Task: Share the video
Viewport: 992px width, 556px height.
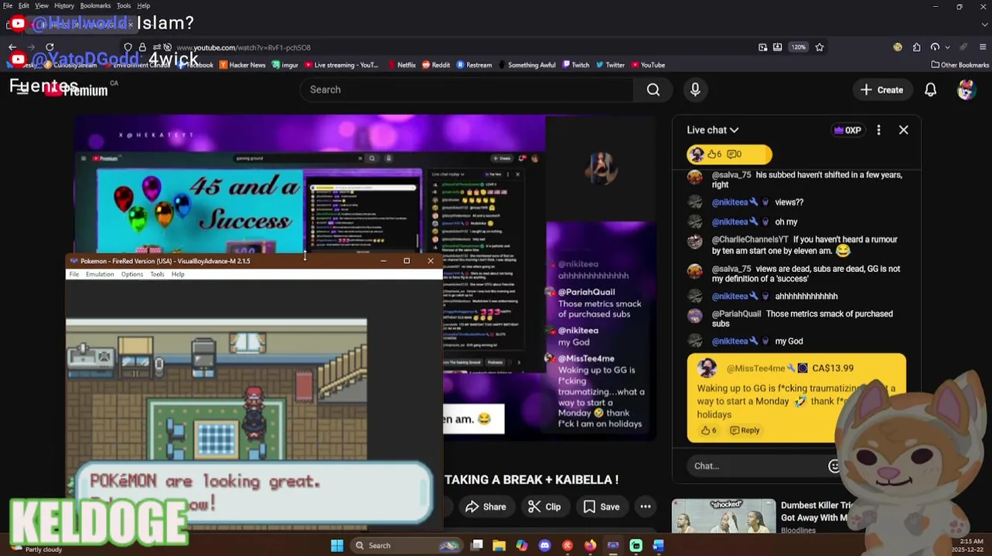Action: tap(486, 507)
